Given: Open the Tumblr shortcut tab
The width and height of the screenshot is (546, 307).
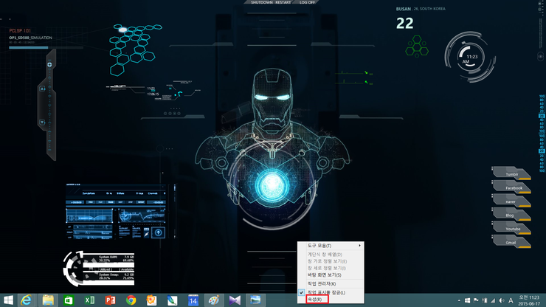Looking at the screenshot, I should point(511,173).
